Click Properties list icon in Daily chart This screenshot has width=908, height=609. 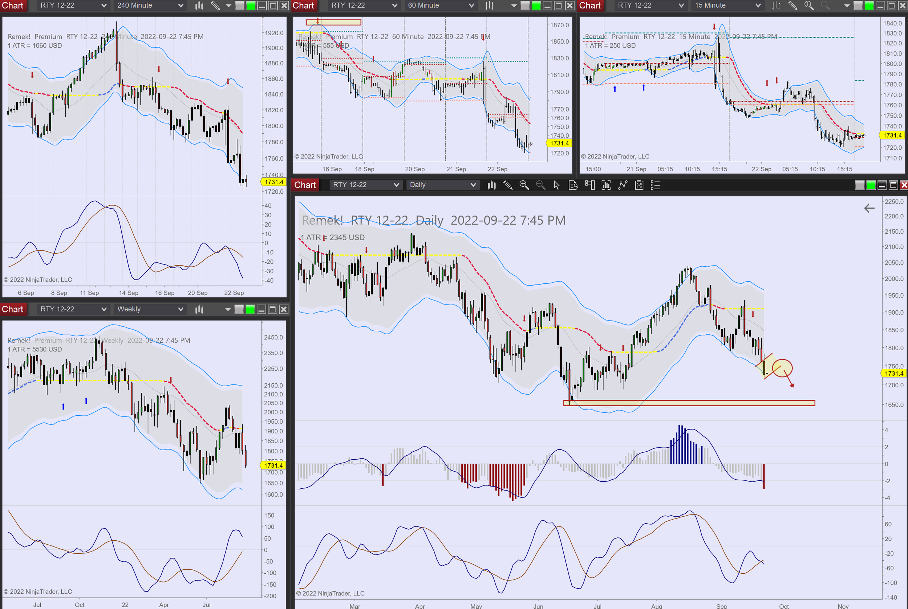tap(655, 185)
